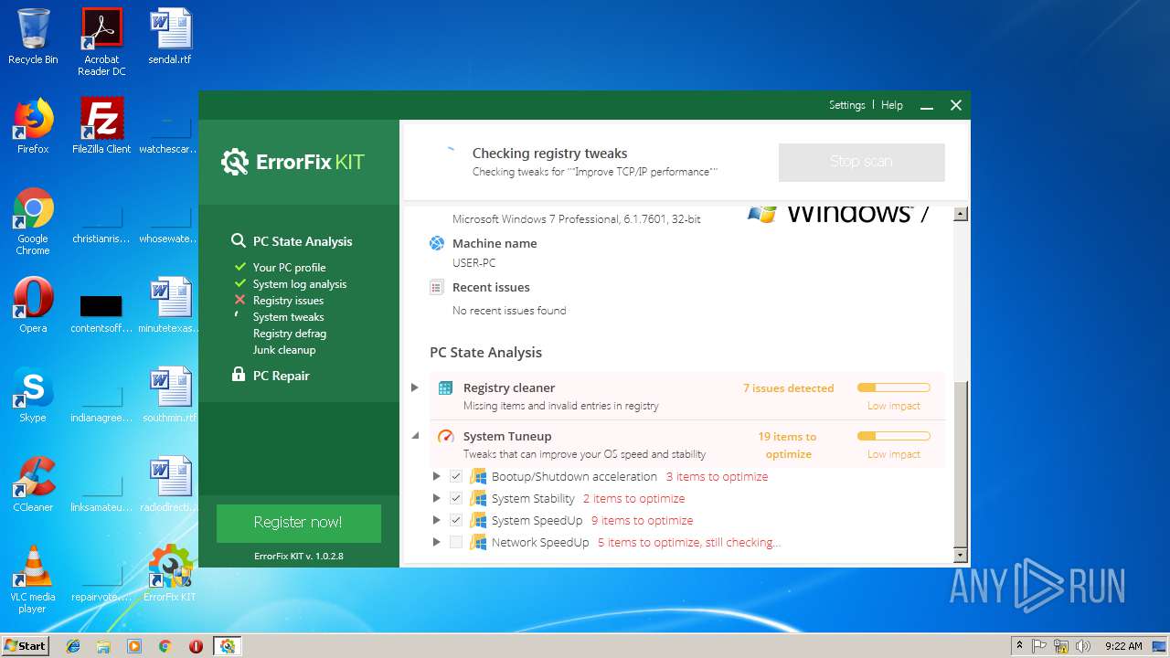Expand System SpeedUp items
1170x658 pixels.
[x=437, y=520]
